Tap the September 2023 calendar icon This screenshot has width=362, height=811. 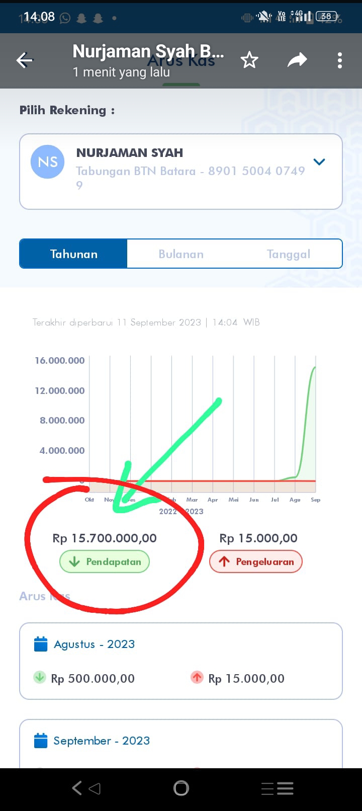point(40,741)
